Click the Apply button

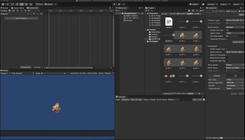click(x=241, y=94)
